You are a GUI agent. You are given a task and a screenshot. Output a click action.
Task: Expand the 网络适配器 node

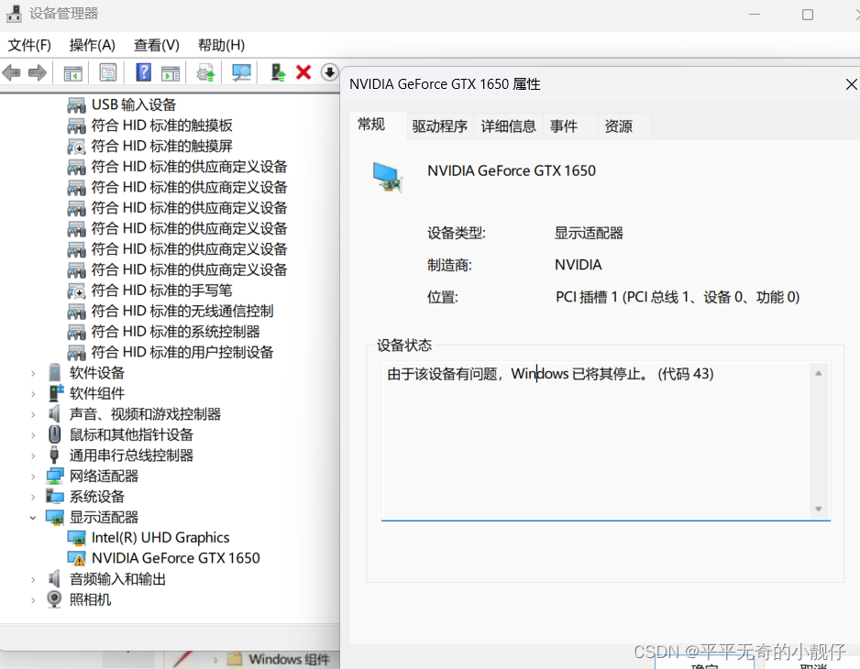coord(33,477)
